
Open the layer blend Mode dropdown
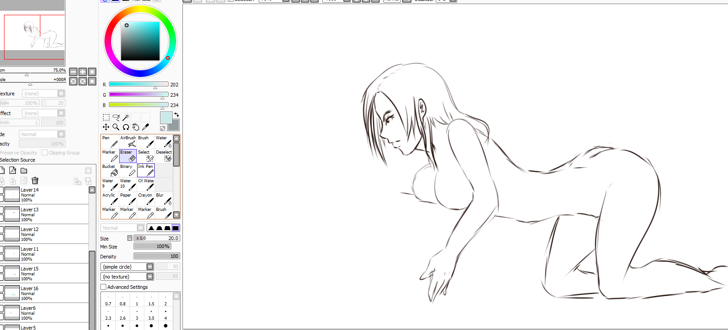(x=42, y=134)
